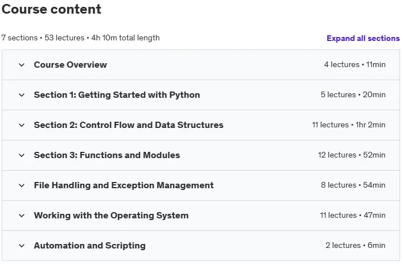Open the Section 1: Getting Started with Python title

117,95
